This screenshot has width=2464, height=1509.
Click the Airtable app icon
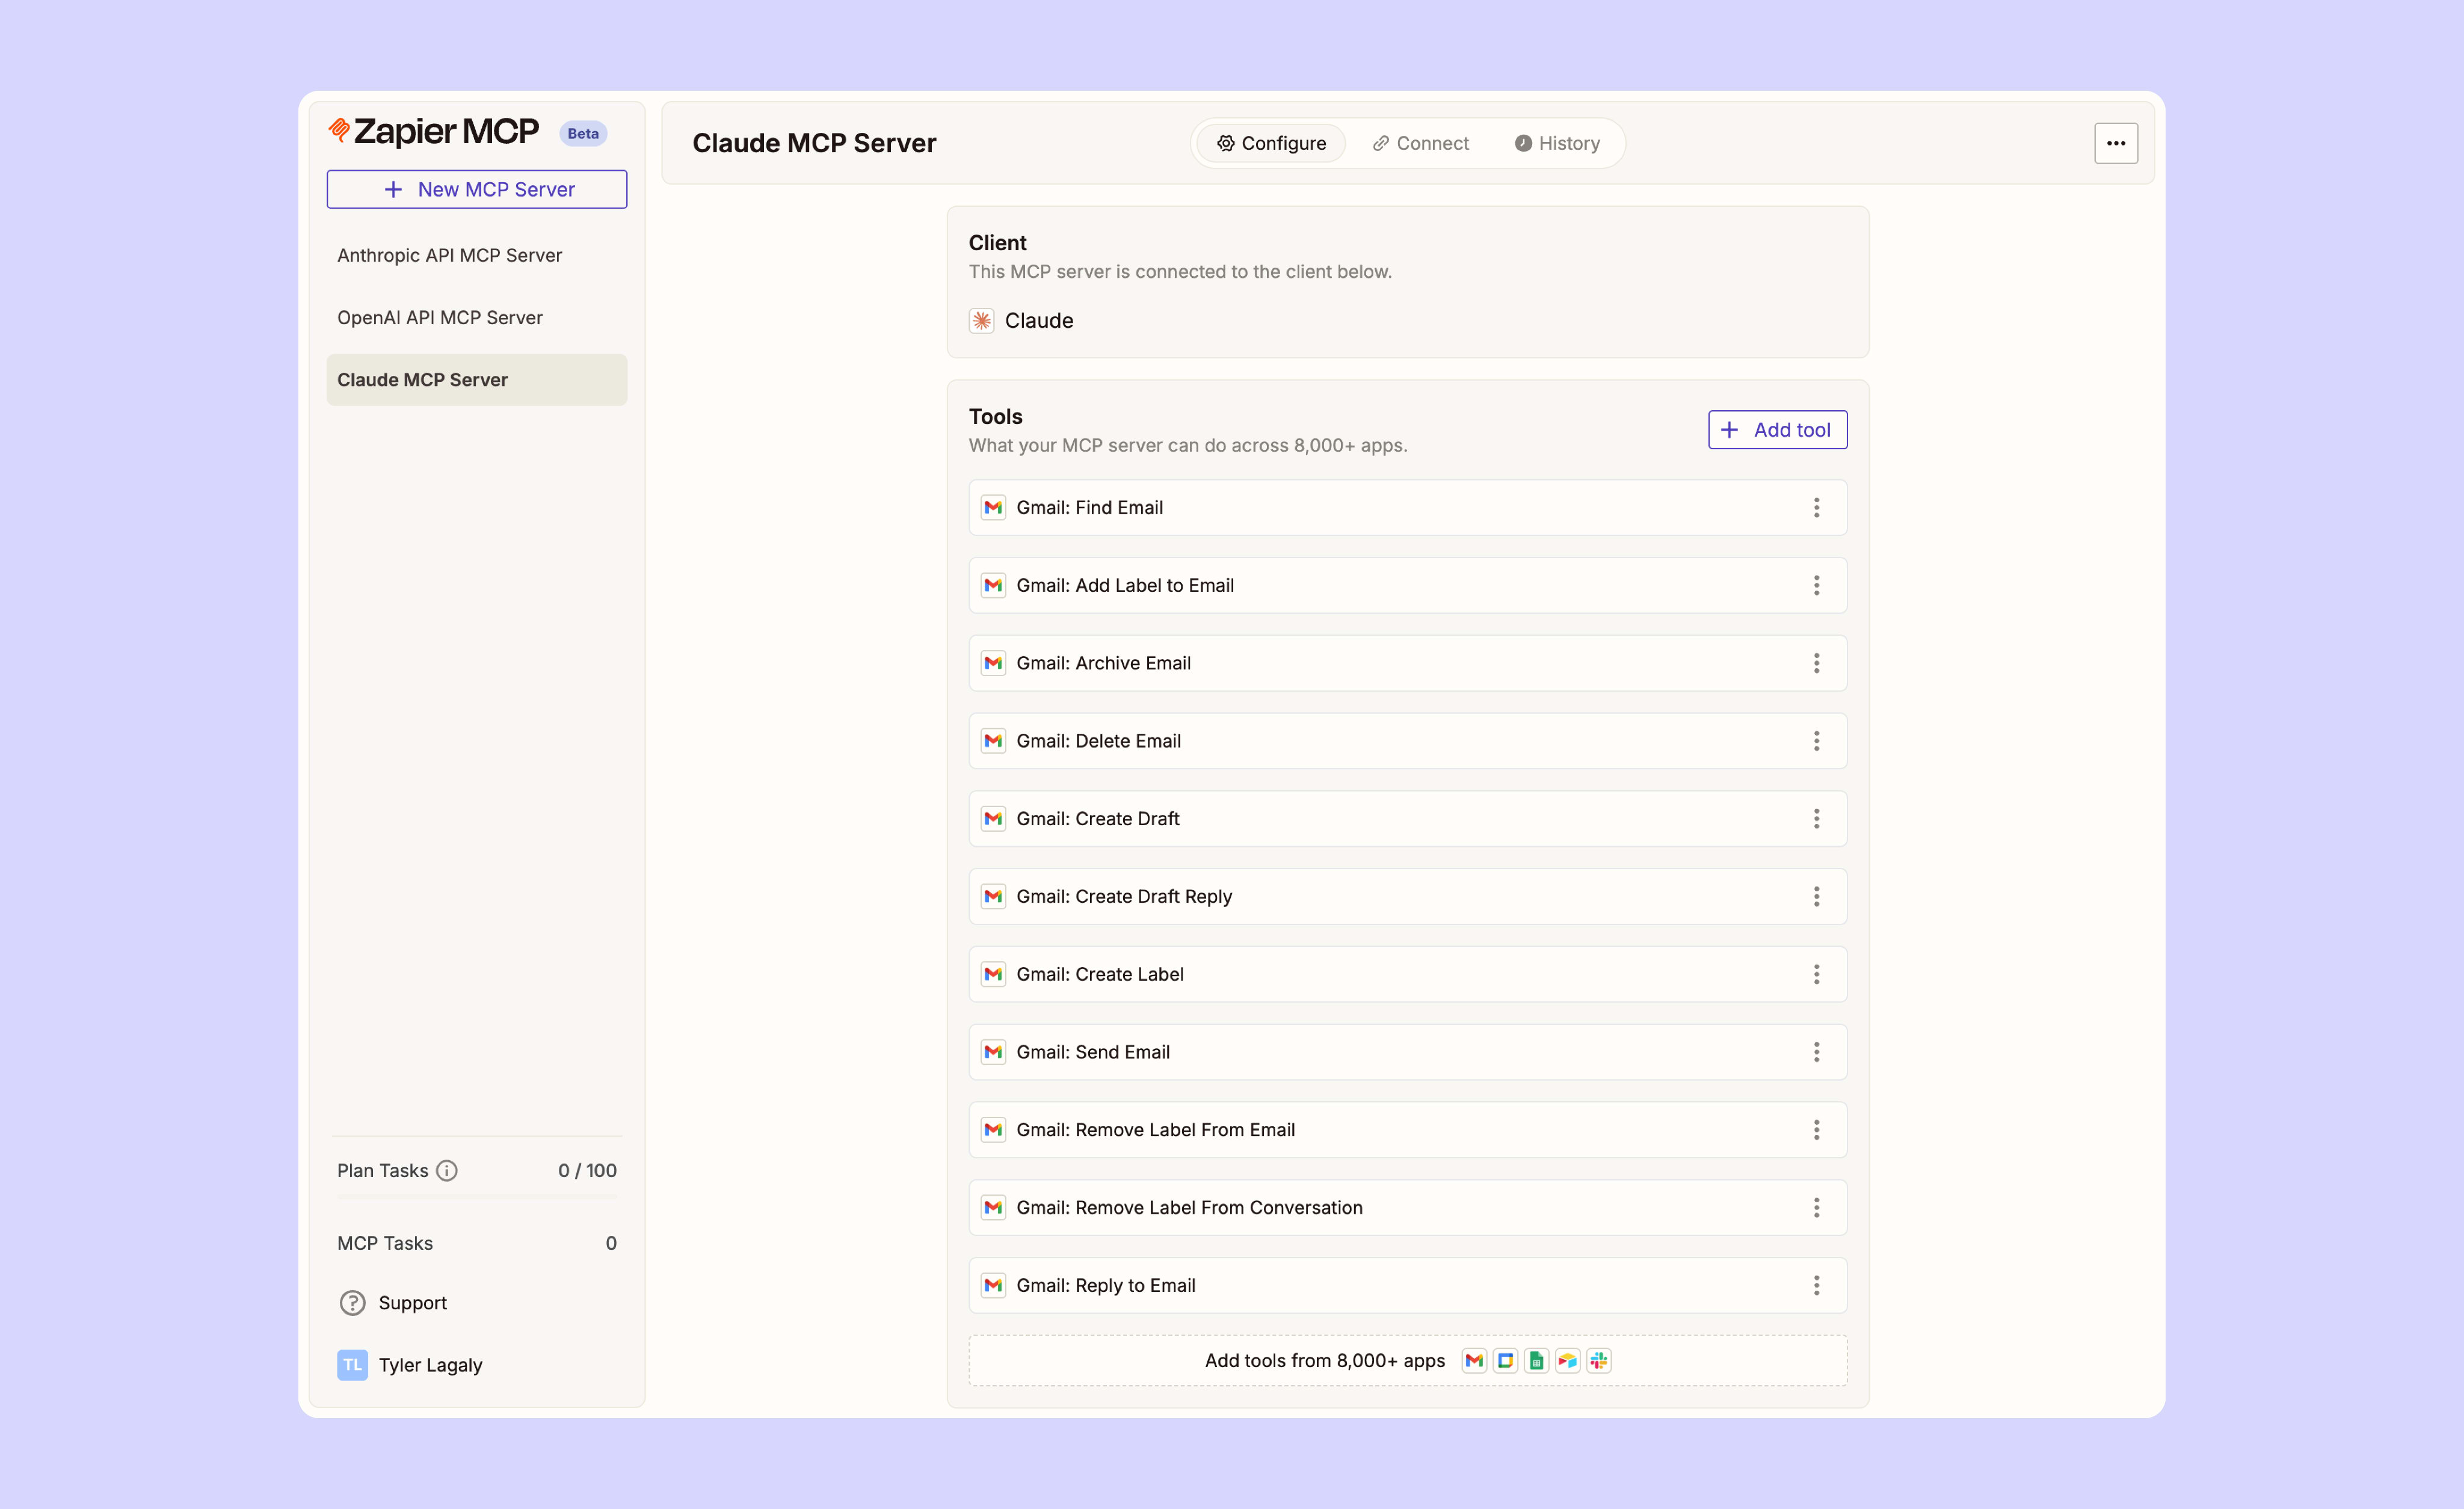[x=1567, y=1361]
